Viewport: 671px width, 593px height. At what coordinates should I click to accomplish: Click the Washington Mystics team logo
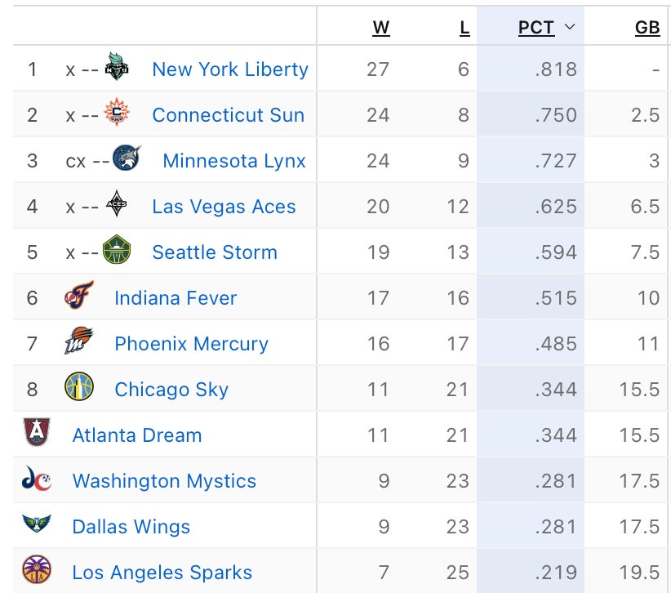pyautogui.click(x=38, y=479)
